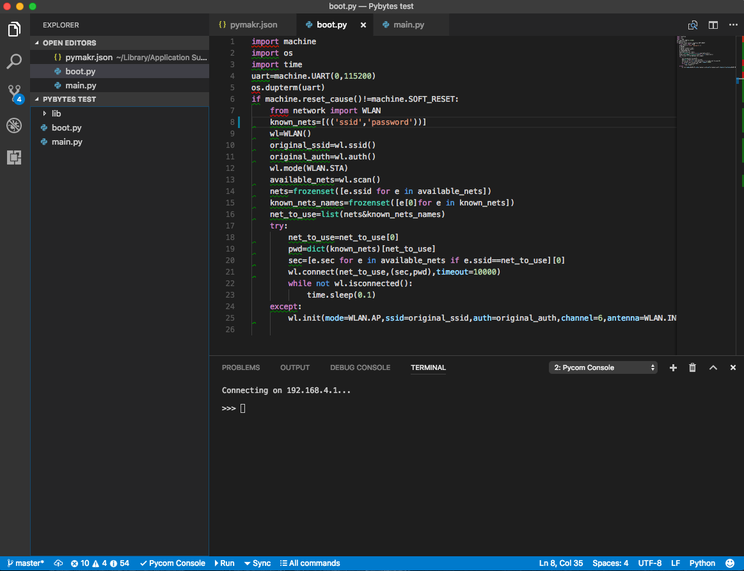Image resolution: width=744 pixels, height=571 pixels.
Task: Open the '2: Pycom Console' terminal selector
Action: (x=602, y=367)
